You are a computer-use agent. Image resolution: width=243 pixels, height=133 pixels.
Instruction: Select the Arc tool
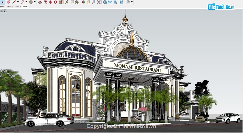(x=23, y=2)
